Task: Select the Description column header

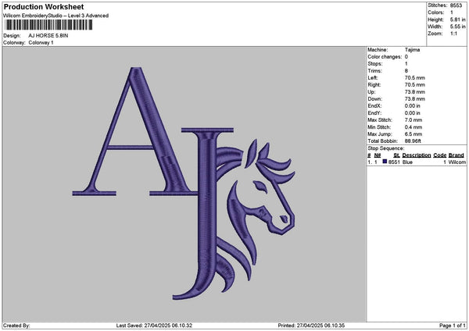Action: (417, 155)
